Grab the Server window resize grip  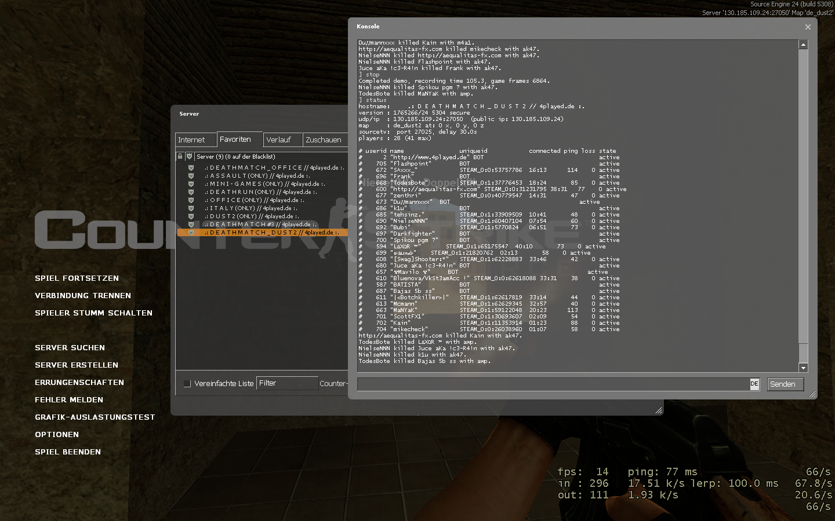[658, 410]
